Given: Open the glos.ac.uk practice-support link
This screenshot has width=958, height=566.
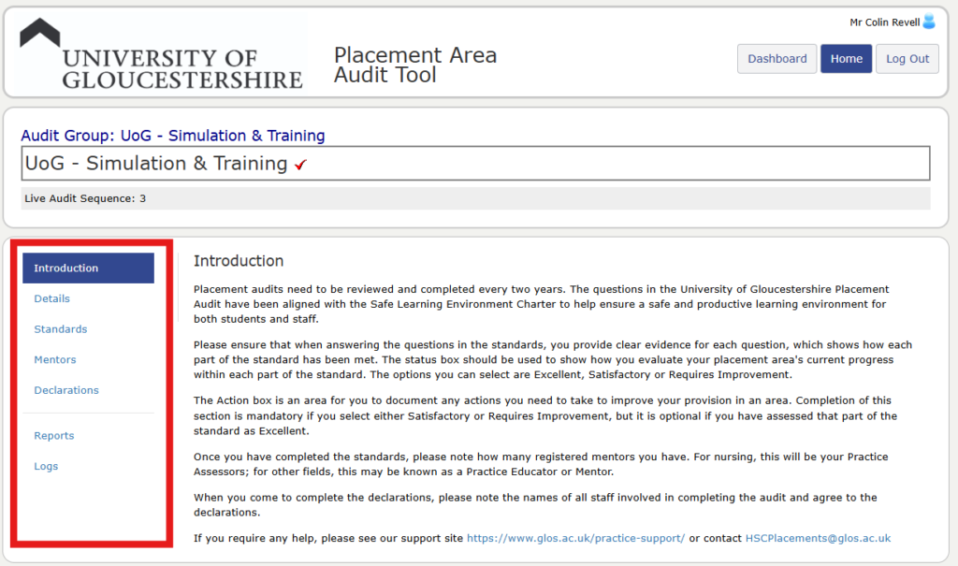Looking at the screenshot, I should (575, 538).
